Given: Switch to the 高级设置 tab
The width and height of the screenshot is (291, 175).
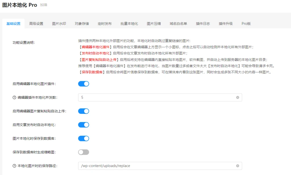Looking at the screenshot, I should point(36,24).
